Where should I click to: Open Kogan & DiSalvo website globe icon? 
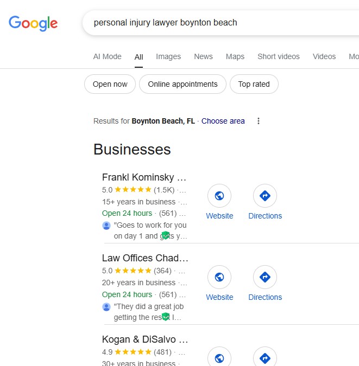[x=219, y=358]
